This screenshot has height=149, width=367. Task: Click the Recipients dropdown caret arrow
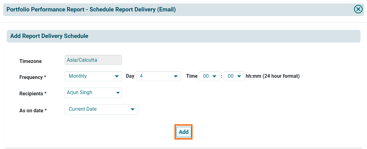pyautogui.click(x=118, y=93)
